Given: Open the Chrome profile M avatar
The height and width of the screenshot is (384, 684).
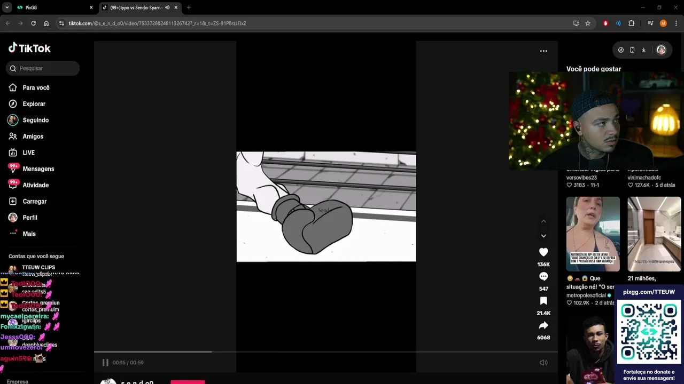Looking at the screenshot, I should point(663,23).
